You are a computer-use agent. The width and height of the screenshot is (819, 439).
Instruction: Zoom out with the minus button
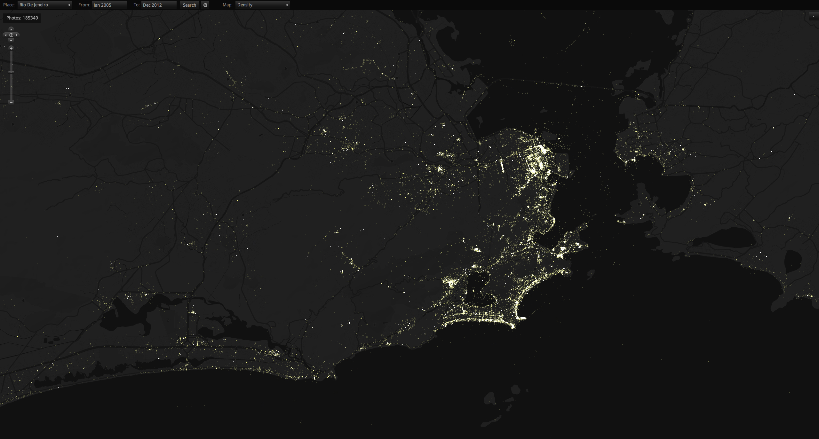[11, 102]
